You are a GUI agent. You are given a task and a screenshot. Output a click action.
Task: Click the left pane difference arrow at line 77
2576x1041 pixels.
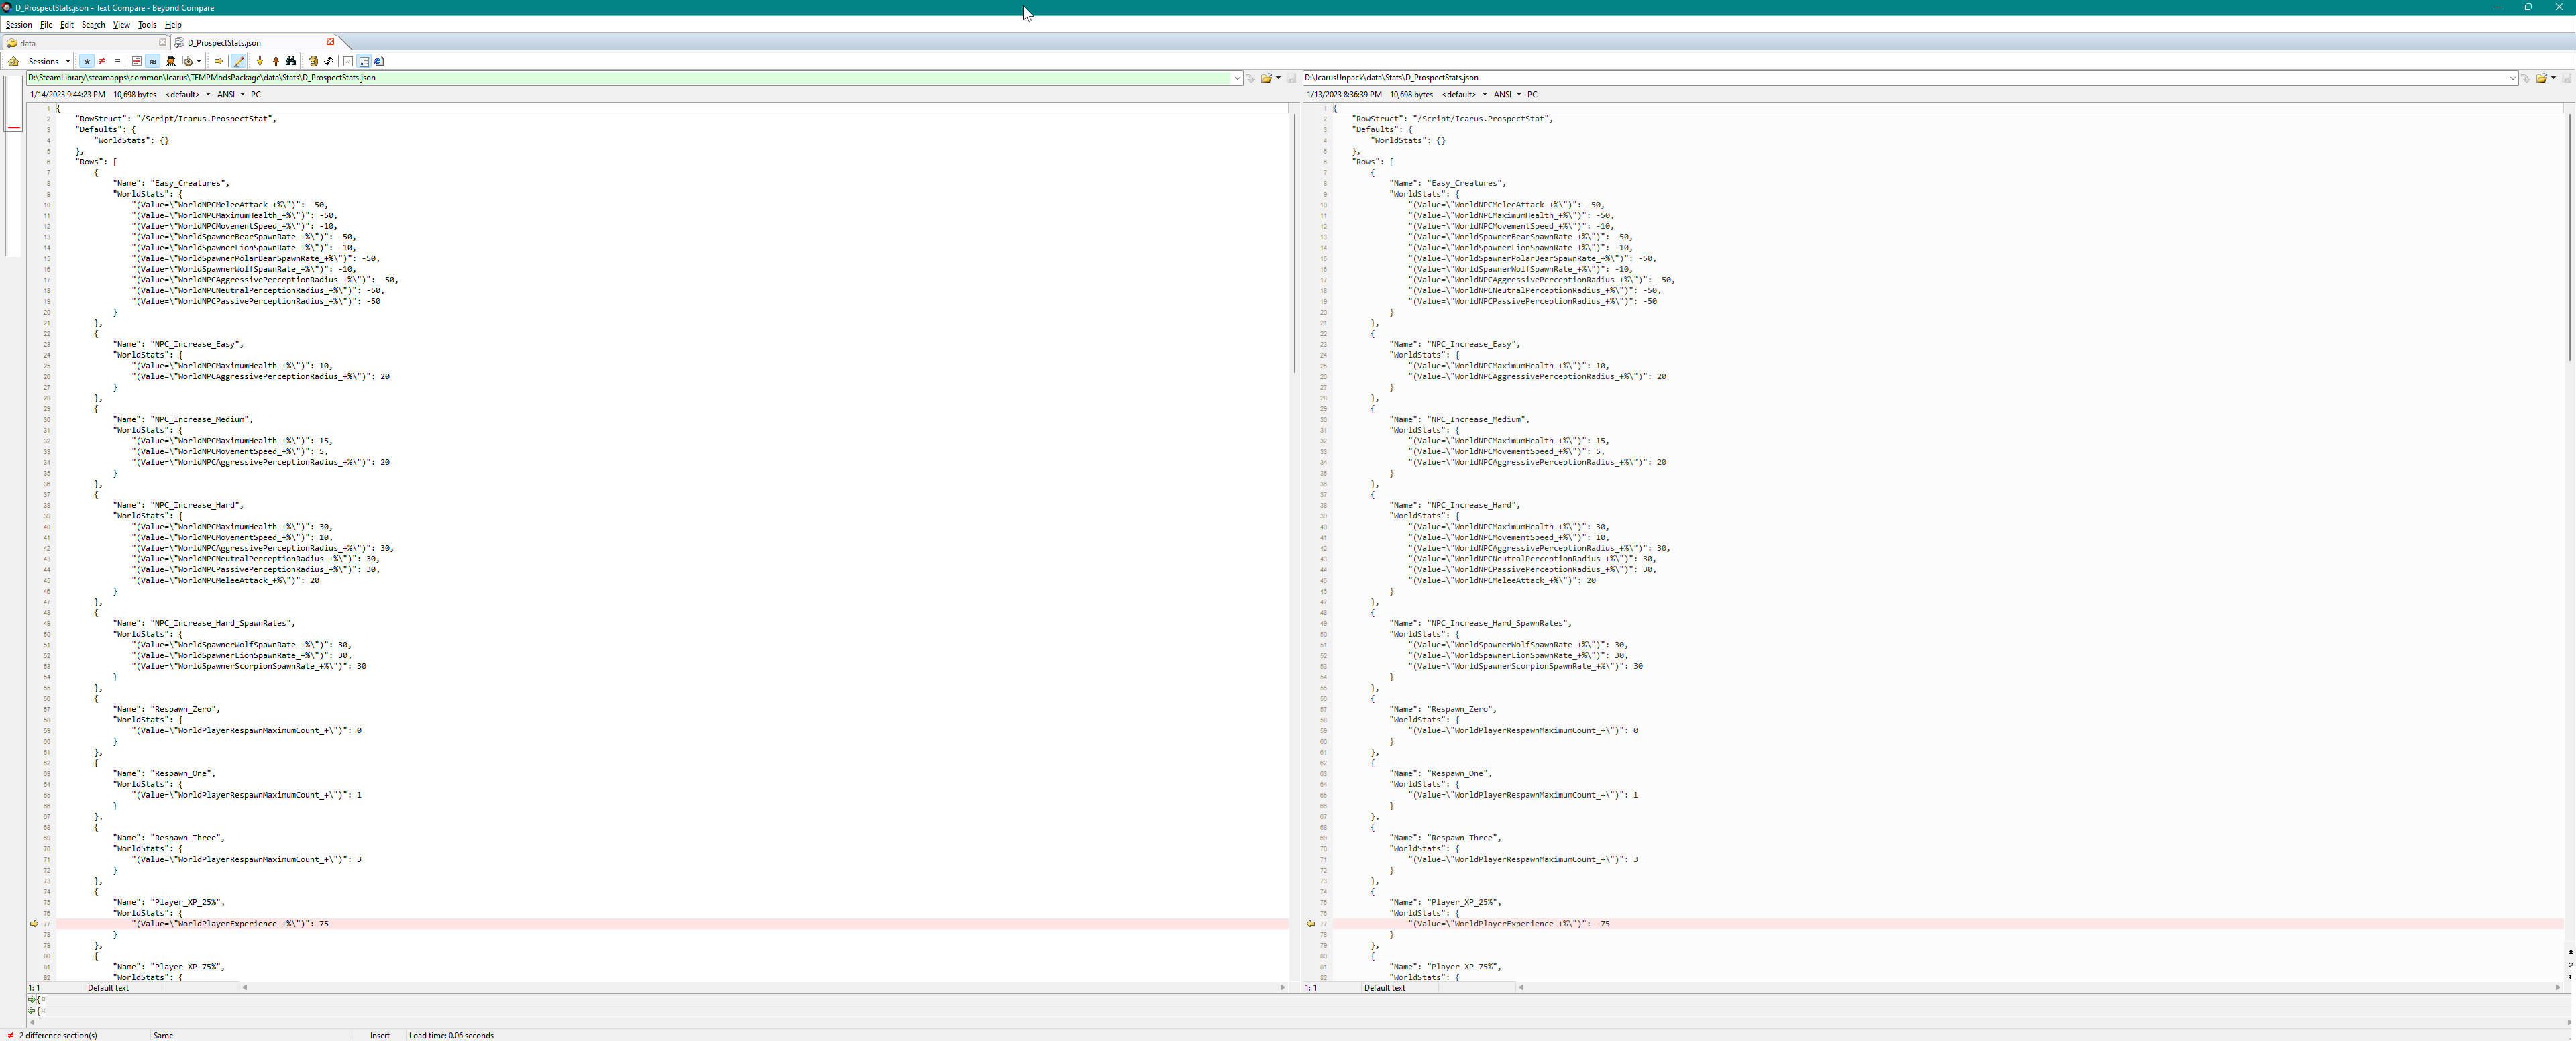pos(34,924)
